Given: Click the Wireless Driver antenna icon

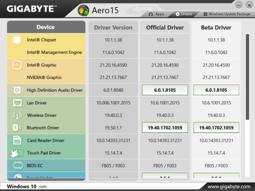Looking at the screenshot, I should tap(17, 115).
